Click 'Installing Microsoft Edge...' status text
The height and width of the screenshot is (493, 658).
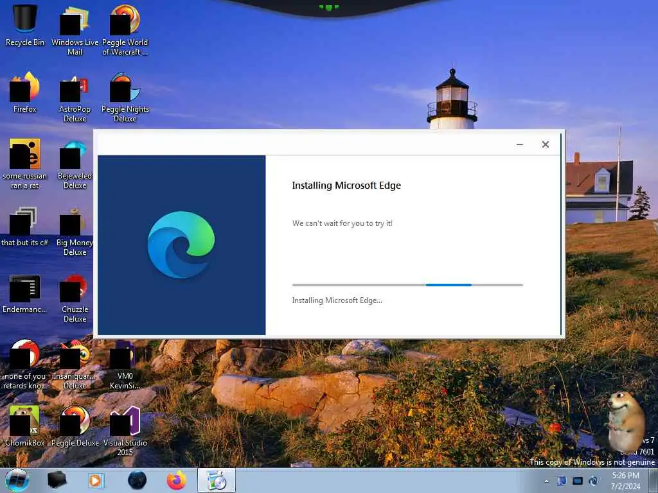(x=337, y=300)
